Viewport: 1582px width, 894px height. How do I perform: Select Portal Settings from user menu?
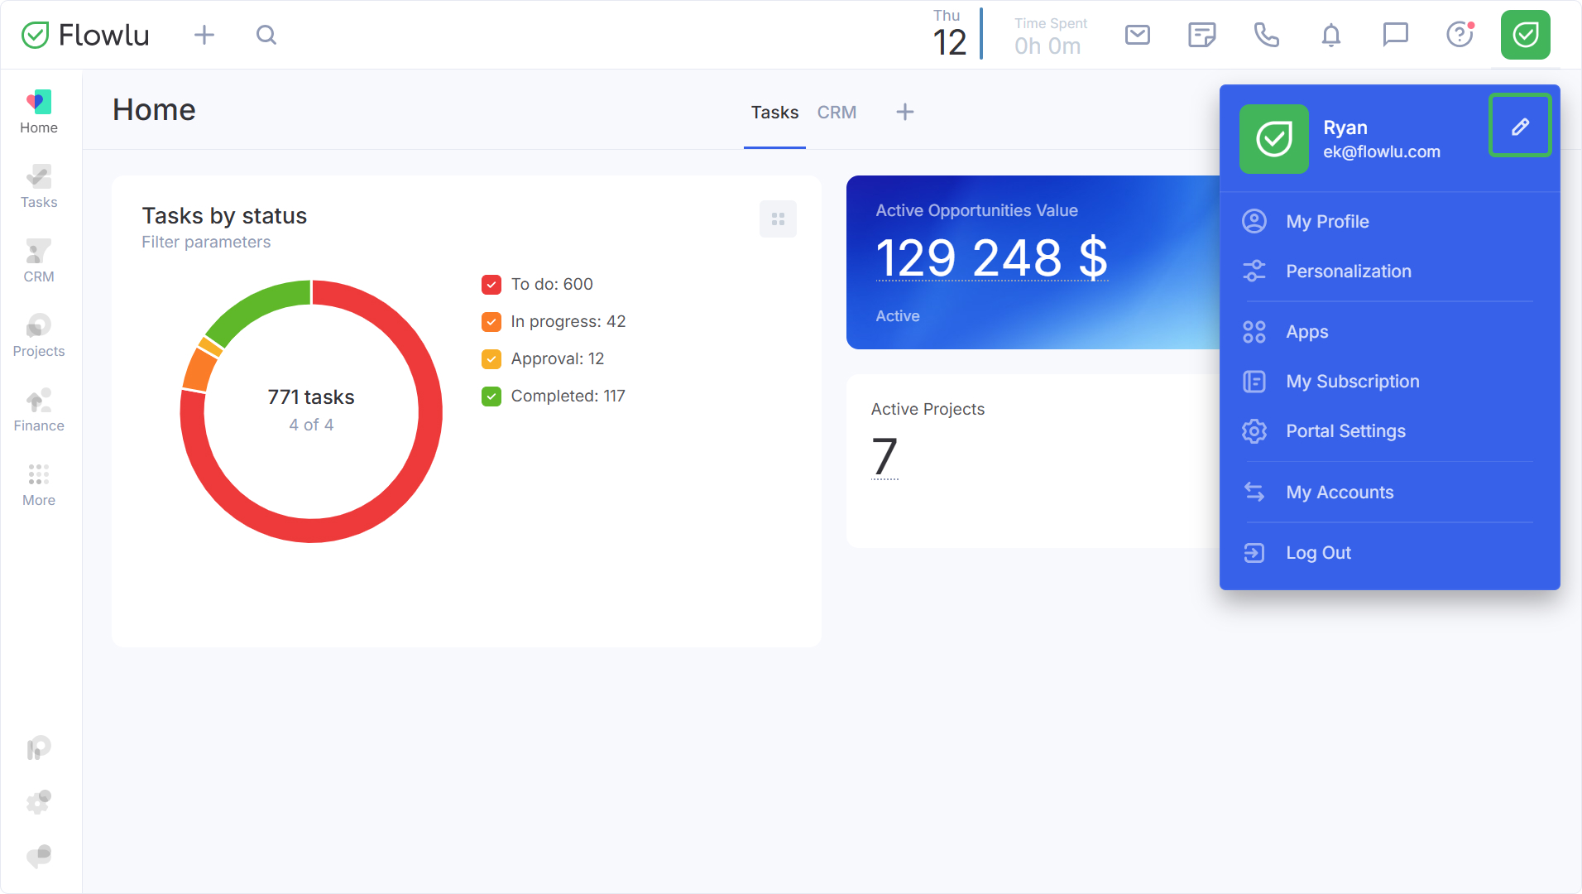point(1345,431)
